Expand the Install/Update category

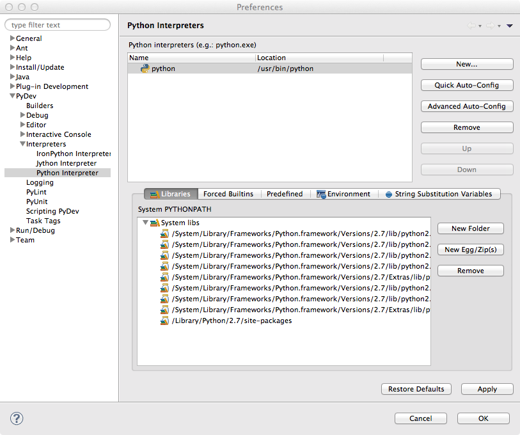tap(12, 67)
